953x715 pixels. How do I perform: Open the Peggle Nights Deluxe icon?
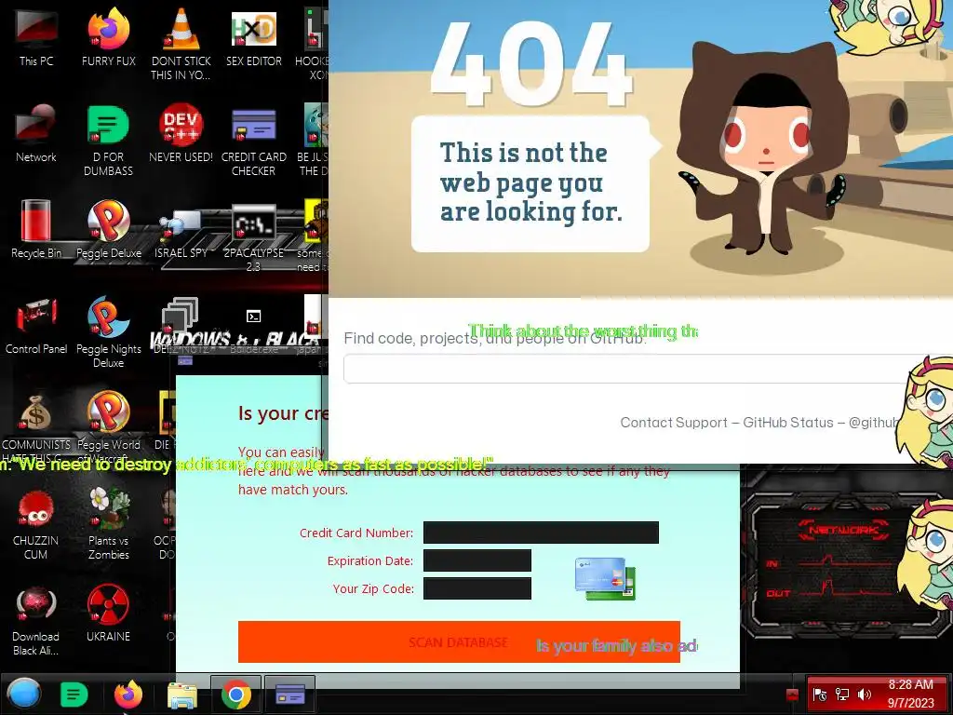coord(108,332)
